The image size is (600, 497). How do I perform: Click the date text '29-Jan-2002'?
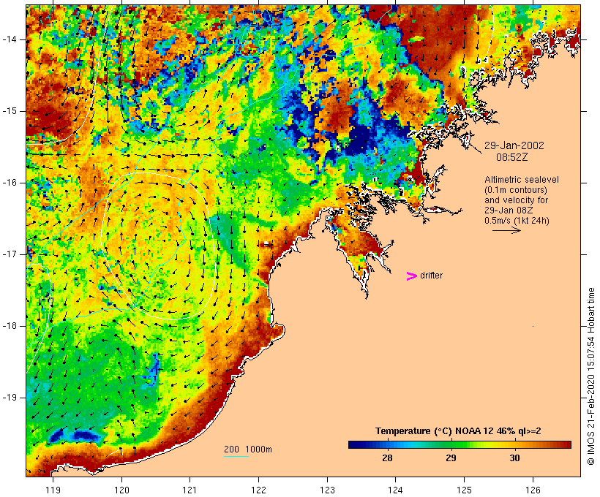[x=514, y=145]
